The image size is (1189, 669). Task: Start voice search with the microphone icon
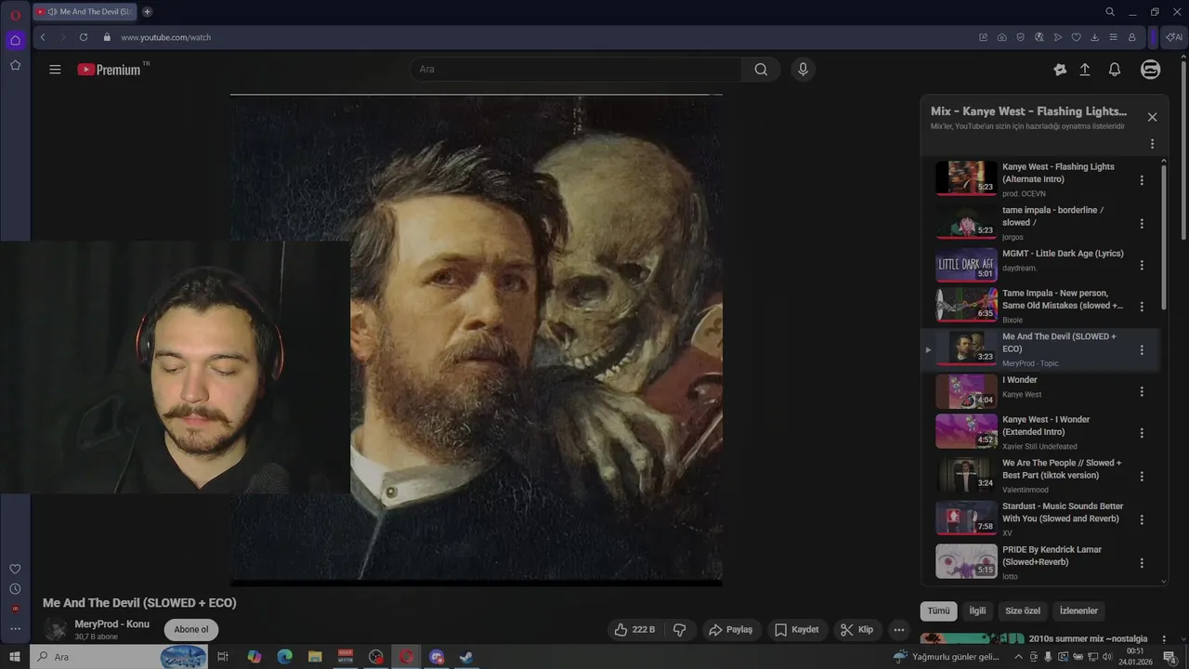pos(804,70)
